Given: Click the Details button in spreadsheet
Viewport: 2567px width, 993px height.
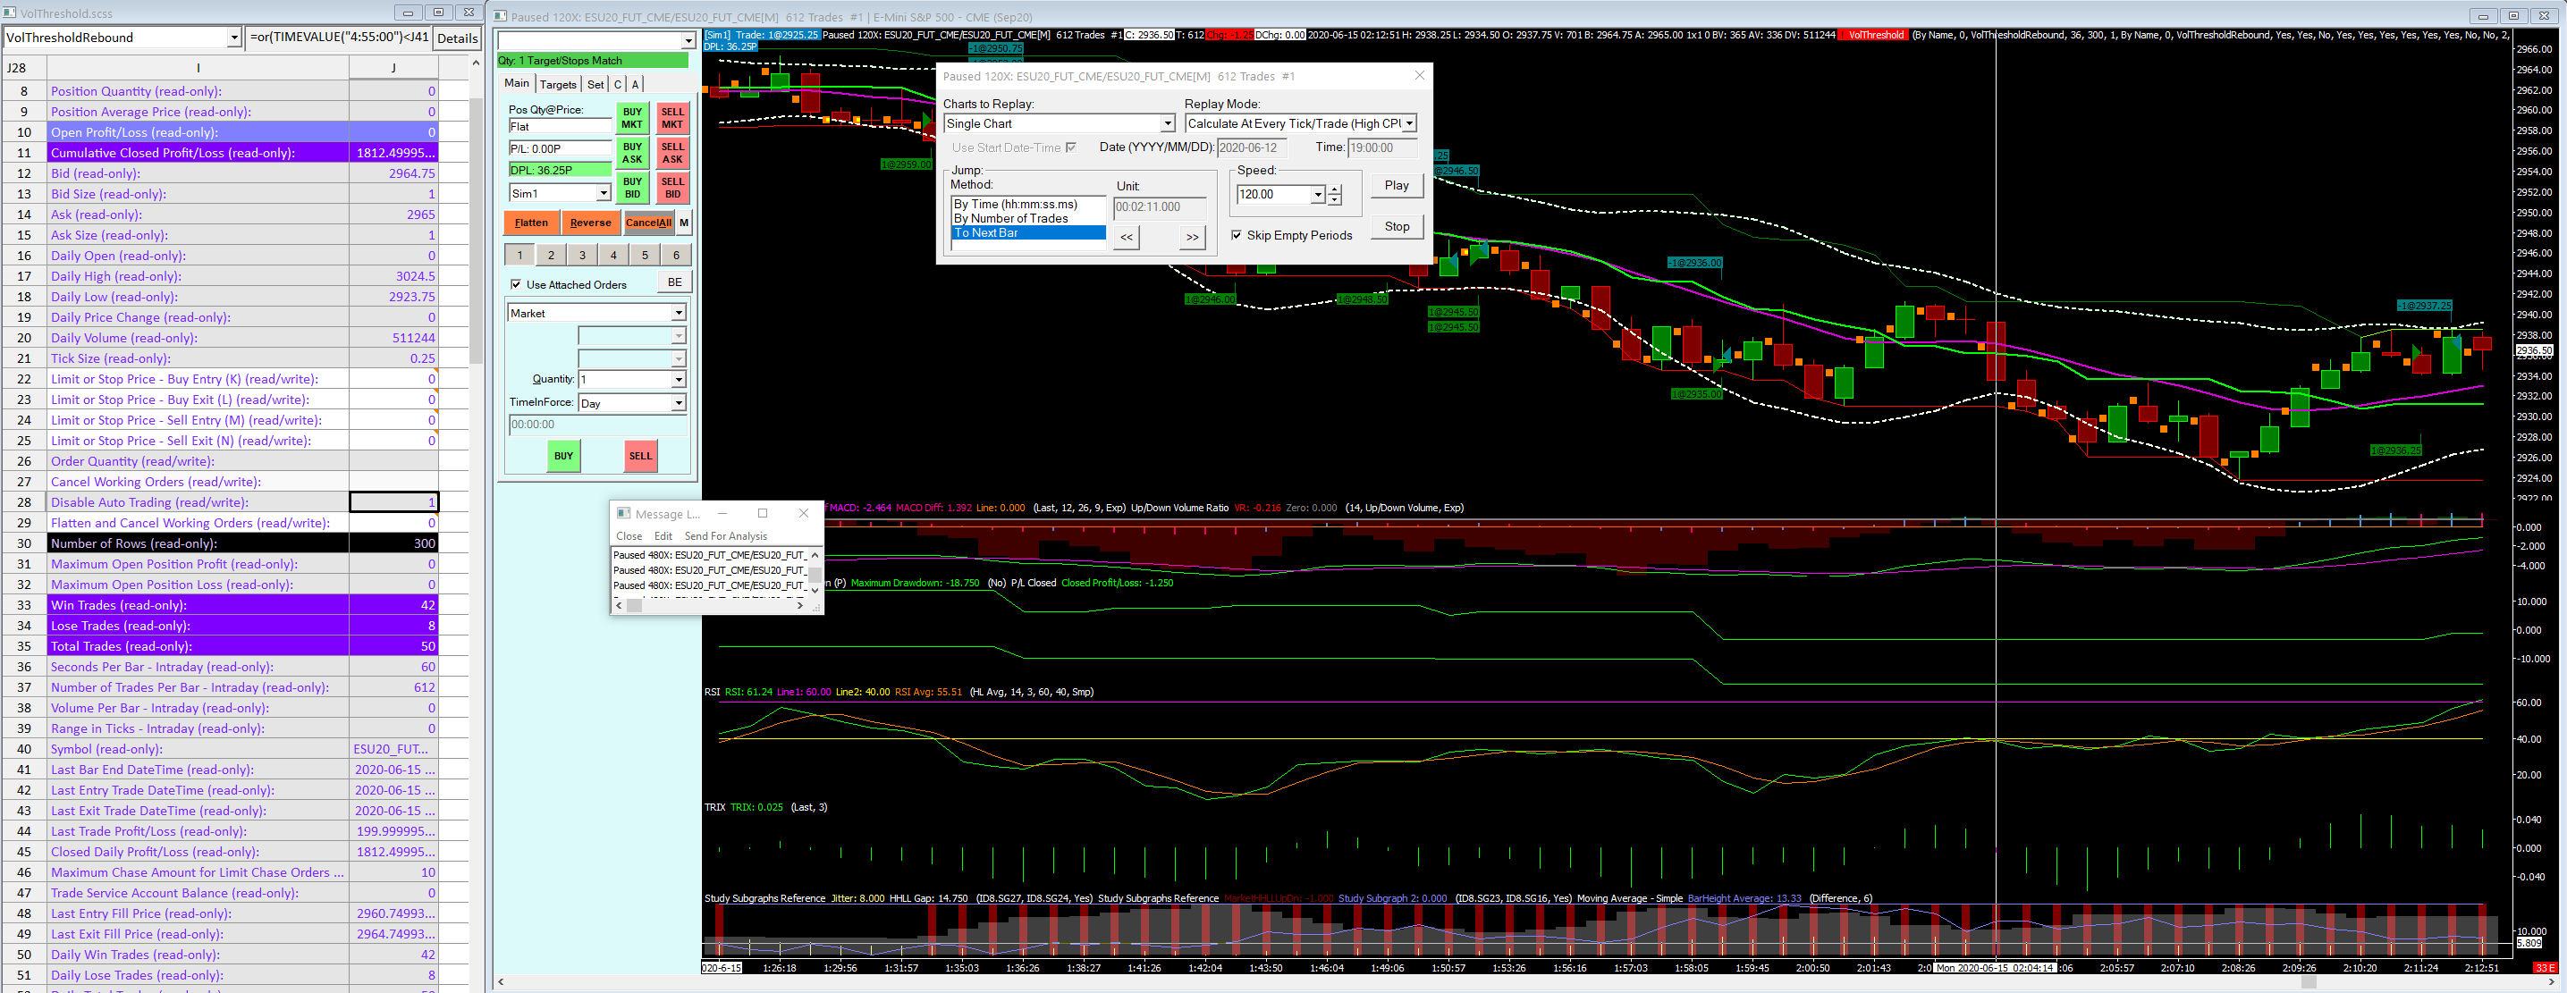Looking at the screenshot, I should [x=458, y=38].
